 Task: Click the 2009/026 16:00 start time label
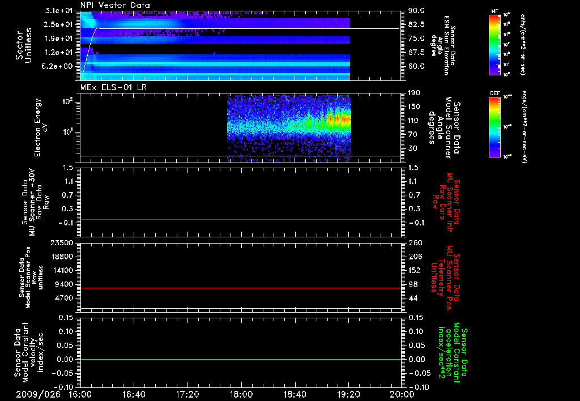55,394
